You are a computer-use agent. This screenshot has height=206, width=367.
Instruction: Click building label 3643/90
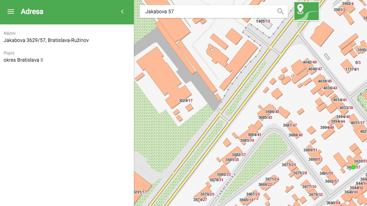click(351, 192)
